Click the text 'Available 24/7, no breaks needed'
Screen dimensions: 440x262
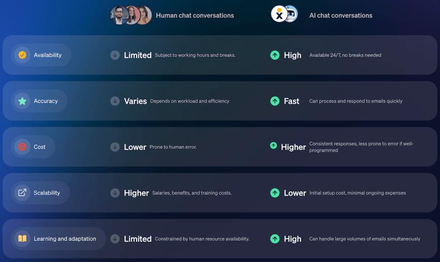(345, 55)
